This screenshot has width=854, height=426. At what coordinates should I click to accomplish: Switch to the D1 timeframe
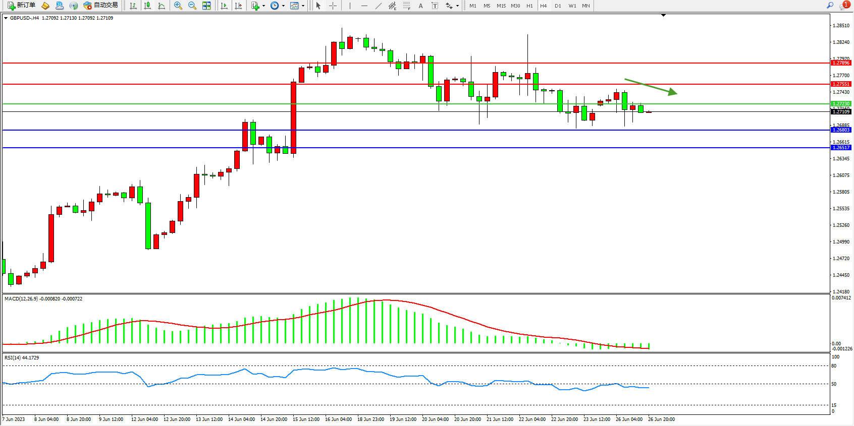coord(558,6)
